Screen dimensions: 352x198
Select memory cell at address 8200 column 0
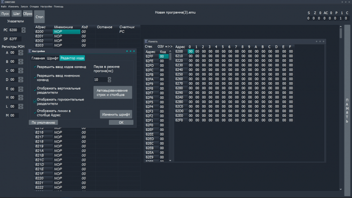point(190,51)
